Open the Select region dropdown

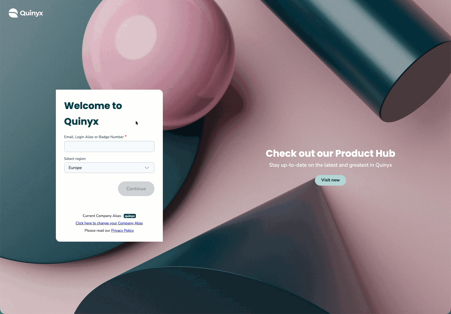point(109,168)
